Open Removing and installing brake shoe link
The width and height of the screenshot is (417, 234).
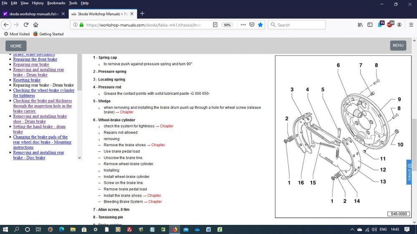click(40, 119)
